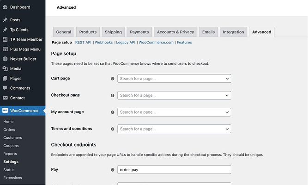Open the Features link
Screen dimensions: 308x185
184,42
